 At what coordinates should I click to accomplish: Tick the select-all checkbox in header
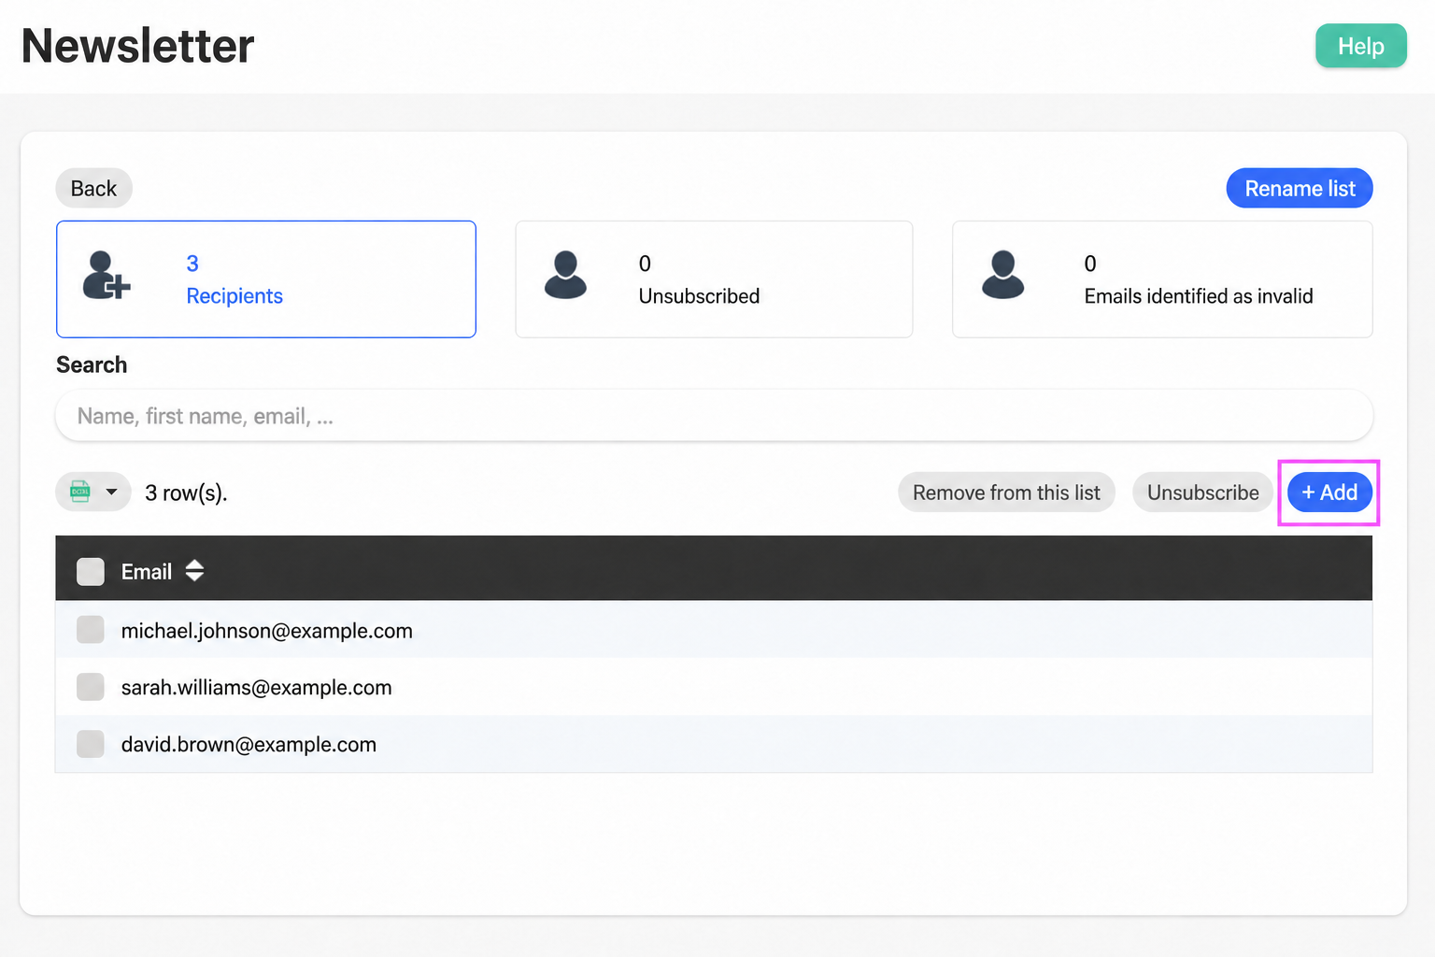pos(91,571)
